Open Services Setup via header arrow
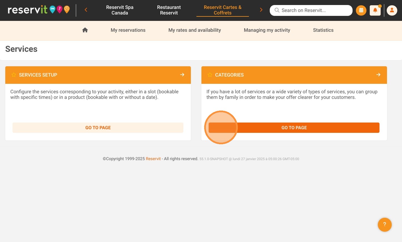Screen dimensions: 402x242 tap(182, 75)
